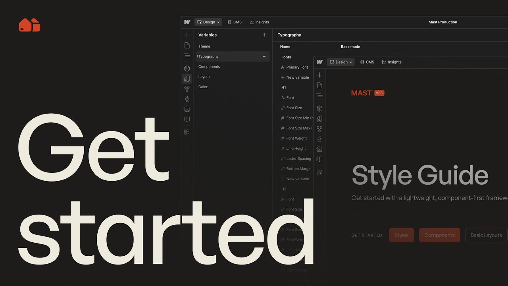
Task: Click the MAST logo text in front window
Action: pyautogui.click(x=361, y=93)
